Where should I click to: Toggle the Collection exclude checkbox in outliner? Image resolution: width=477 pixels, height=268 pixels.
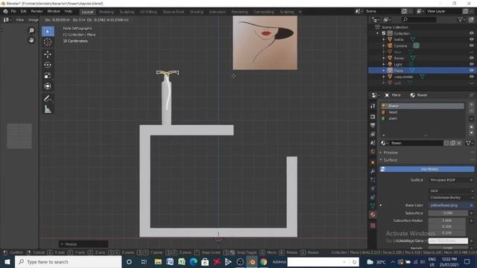click(384, 33)
